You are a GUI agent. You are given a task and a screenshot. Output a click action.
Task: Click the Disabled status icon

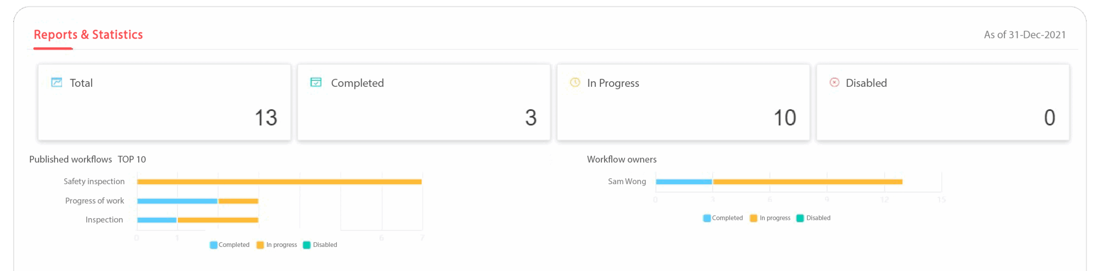point(834,82)
